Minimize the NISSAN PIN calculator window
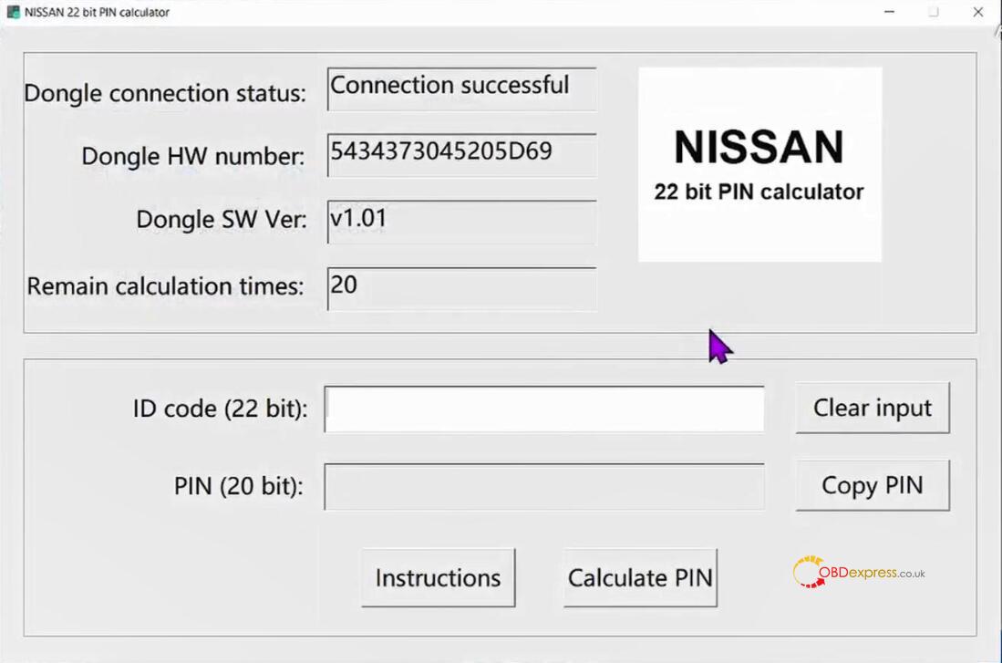This screenshot has width=1002, height=663. click(x=889, y=12)
